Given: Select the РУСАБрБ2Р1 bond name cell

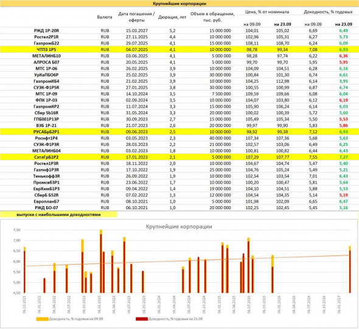Looking at the screenshot, I should pyautogui.click(x=46, y=132).
